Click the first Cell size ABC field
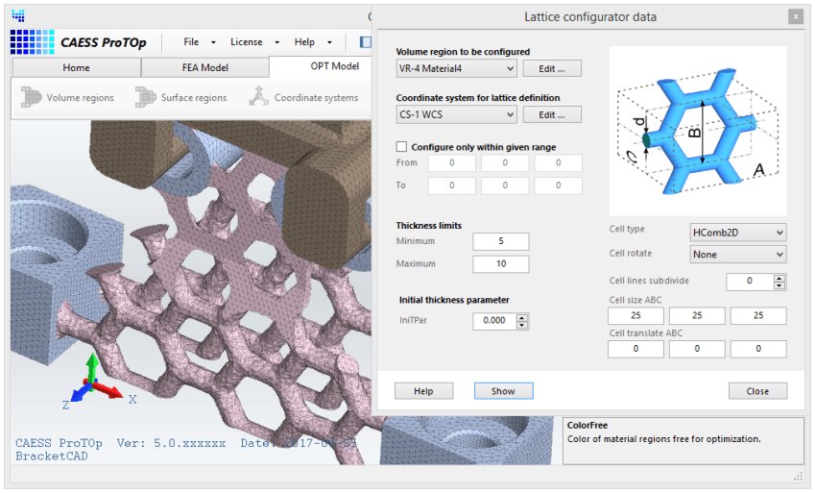The height and width of the screenshot is (493, 815). 635,315
